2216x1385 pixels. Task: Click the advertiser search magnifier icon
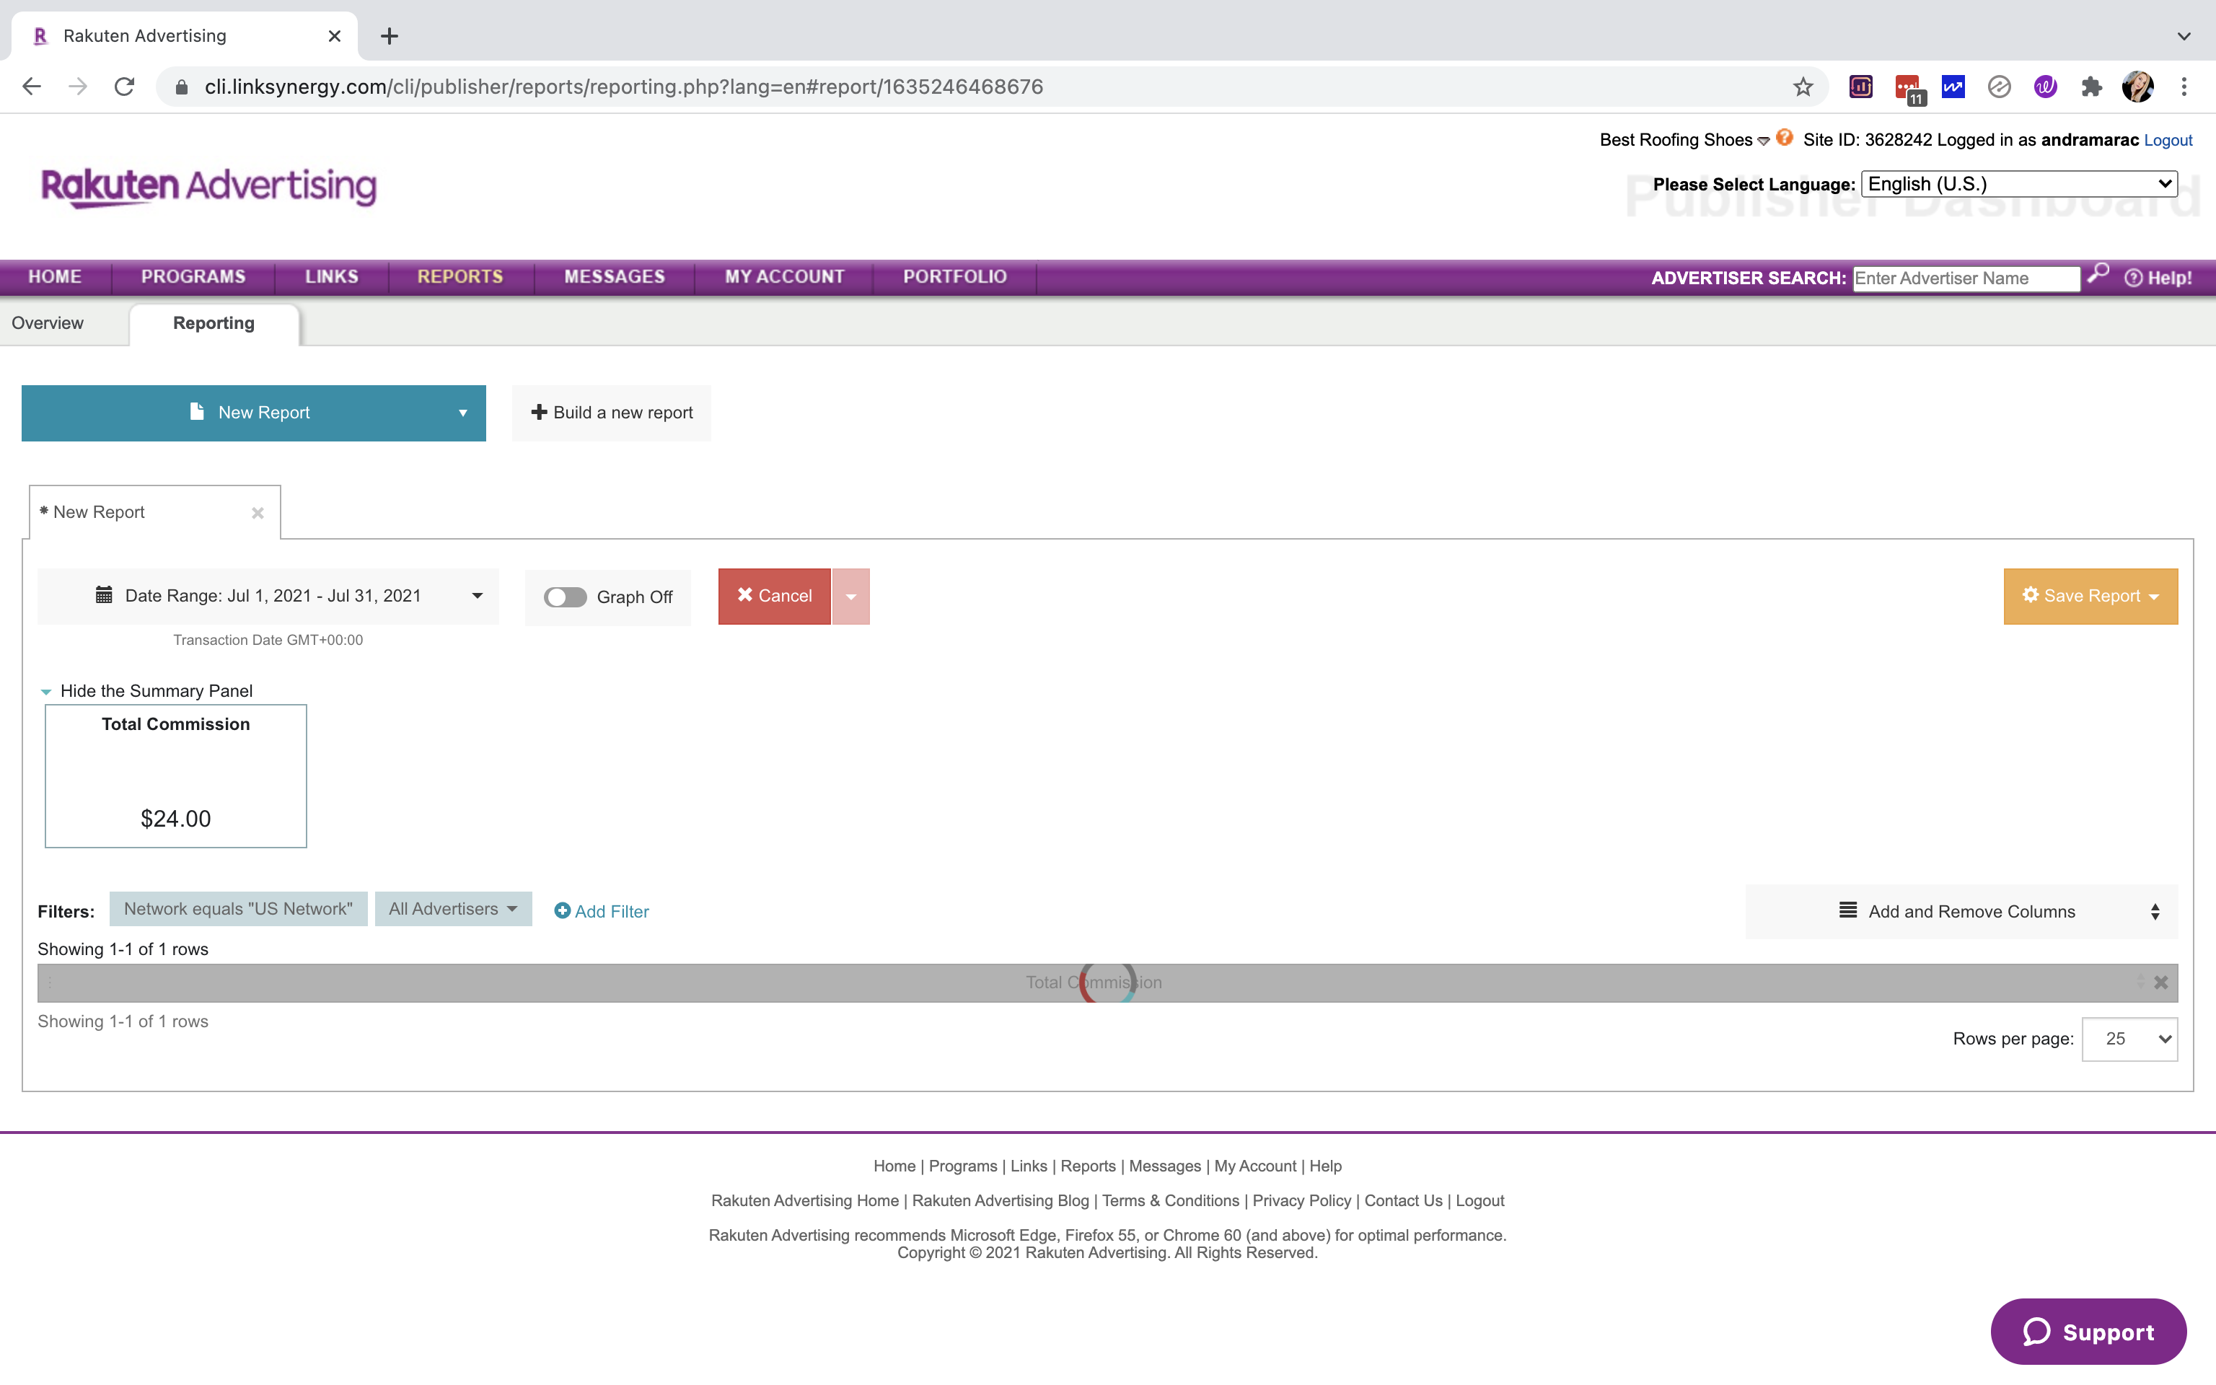coord(2098,273)
